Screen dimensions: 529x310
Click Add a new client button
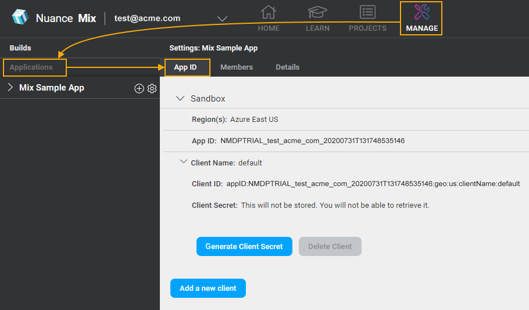point(208,288)
